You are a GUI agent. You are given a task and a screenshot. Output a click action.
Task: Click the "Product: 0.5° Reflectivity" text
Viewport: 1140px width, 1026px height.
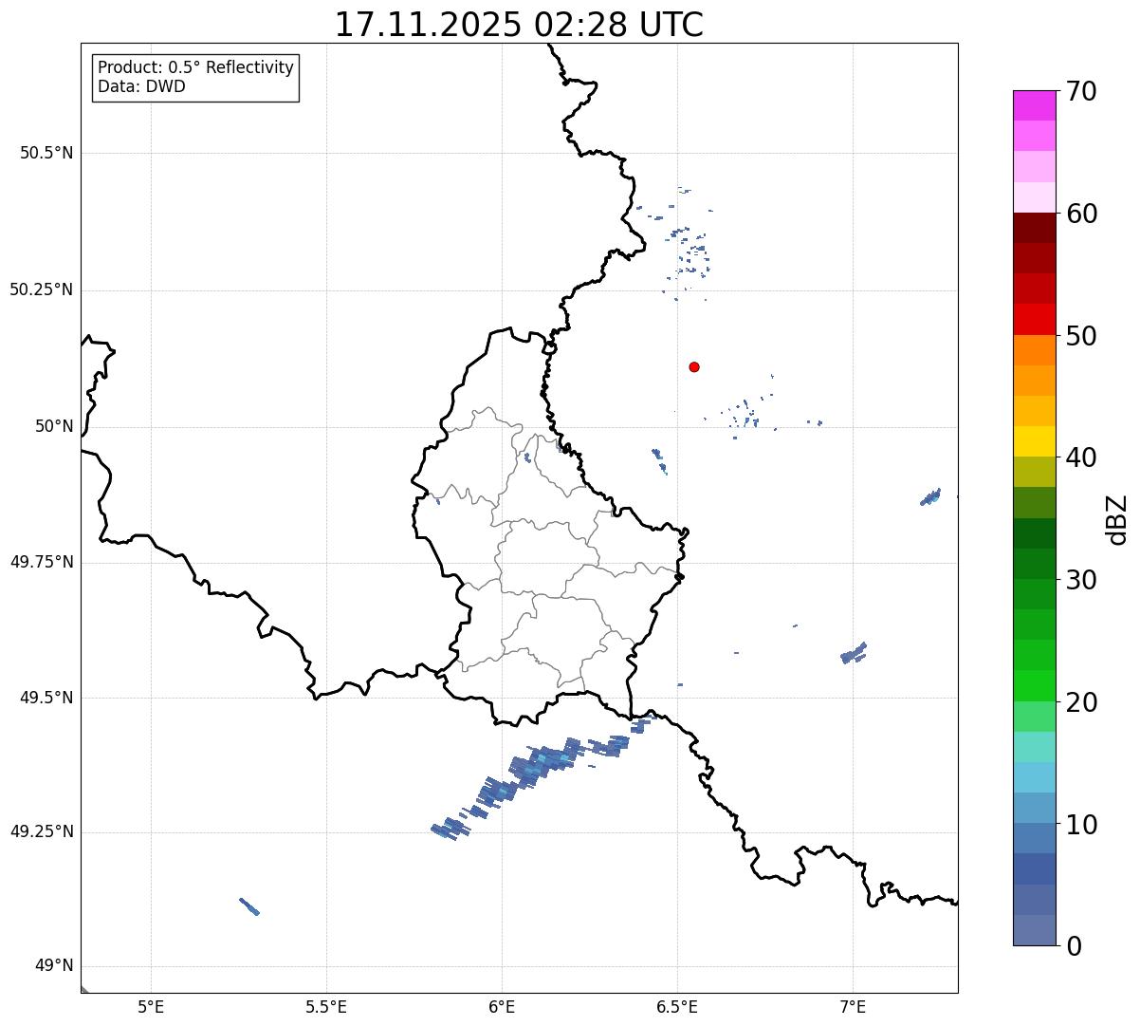195,68
